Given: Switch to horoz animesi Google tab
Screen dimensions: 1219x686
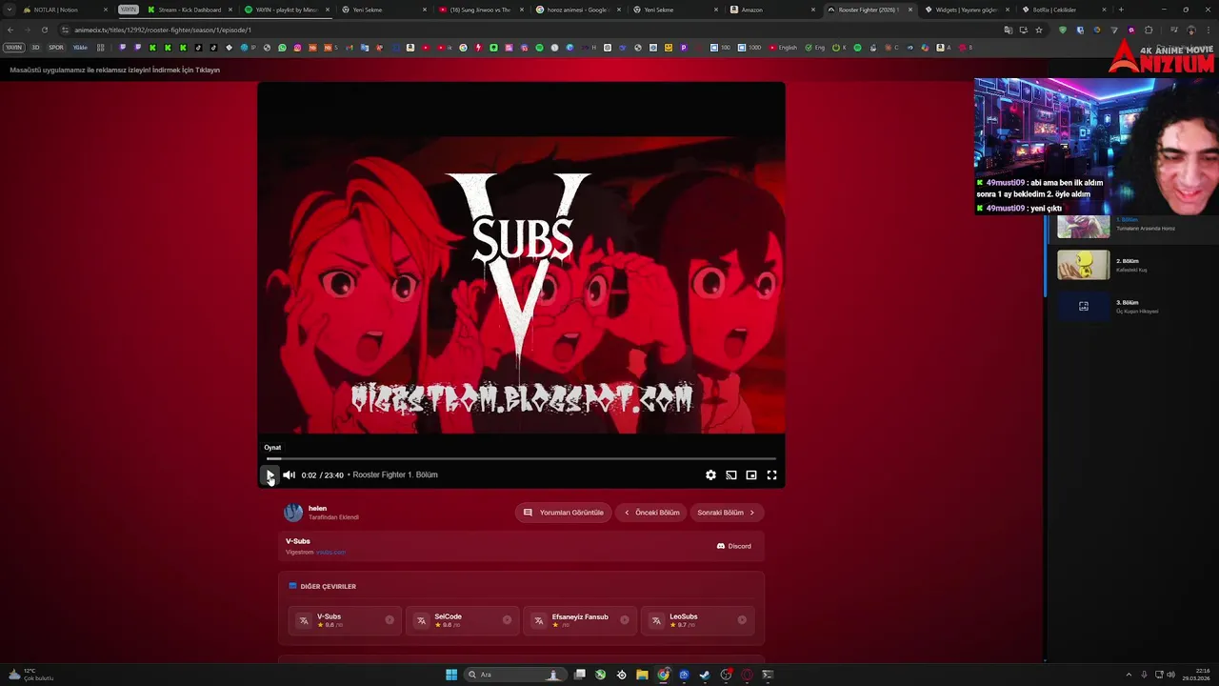Looking at the screenshot, I should 578,10.
